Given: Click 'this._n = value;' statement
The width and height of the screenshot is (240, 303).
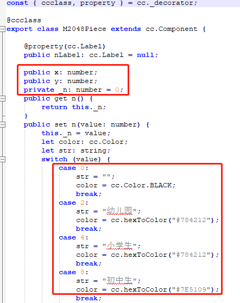Looking at the screenshot, I should [76, 134].
